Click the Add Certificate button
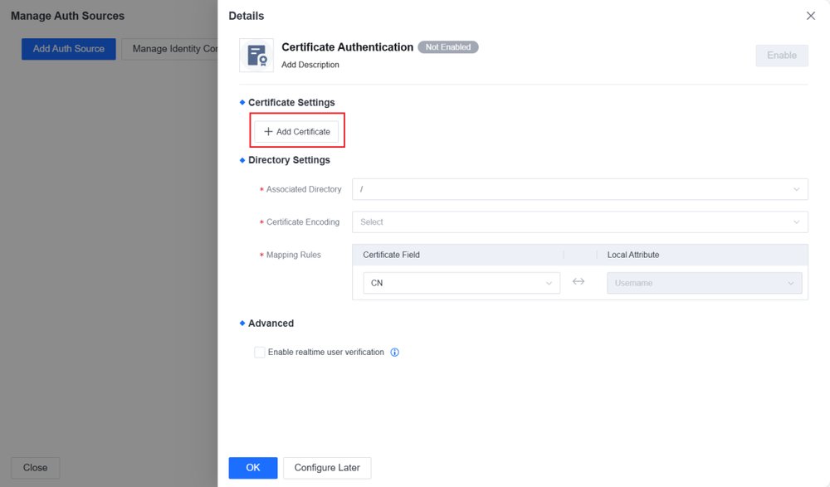 [296, 132]
